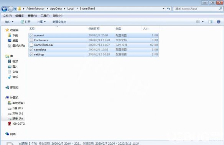Viewport: 224px width, 145px height.
Task: Click the GameSlot1.sav file icon
Action: pyautogui.click(x=31, y=45)
